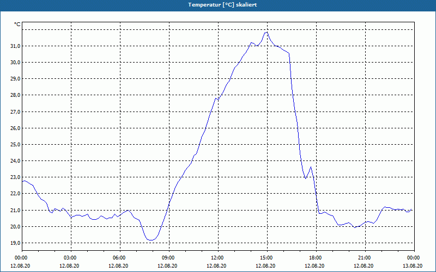
Task: Select the °C unit label on axis
Action: coord(17,24)
